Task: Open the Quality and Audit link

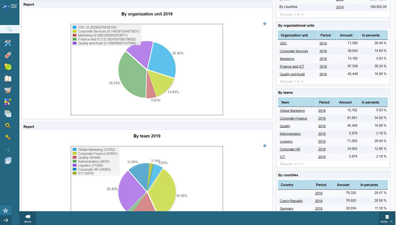Action: coord(292,74)
